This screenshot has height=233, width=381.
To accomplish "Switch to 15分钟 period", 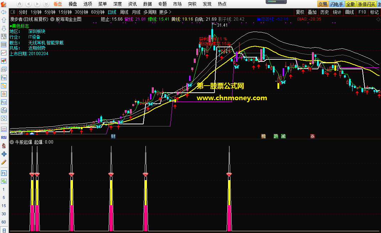I will (65, 12).
